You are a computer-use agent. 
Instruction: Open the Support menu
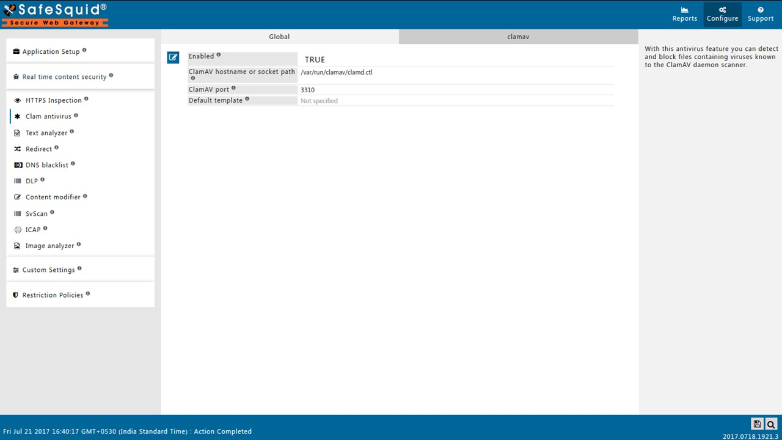pos(760,14)
